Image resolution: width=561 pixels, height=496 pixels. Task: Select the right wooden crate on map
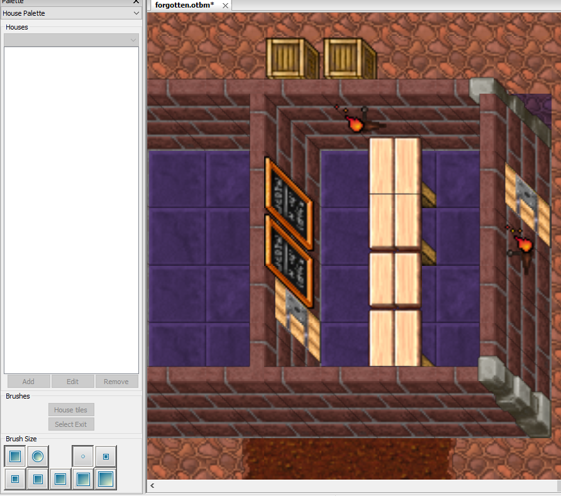(350, 58)
